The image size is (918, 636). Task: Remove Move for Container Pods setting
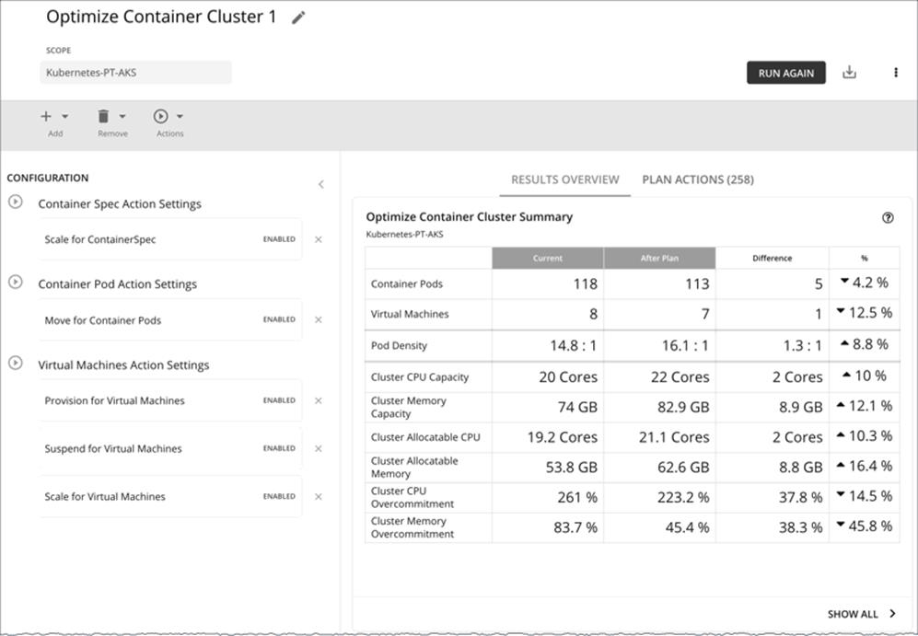tap(319, 320)
